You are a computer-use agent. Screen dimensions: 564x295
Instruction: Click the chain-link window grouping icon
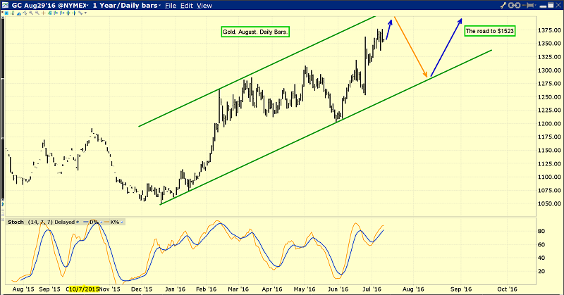(x=513, y=6)
